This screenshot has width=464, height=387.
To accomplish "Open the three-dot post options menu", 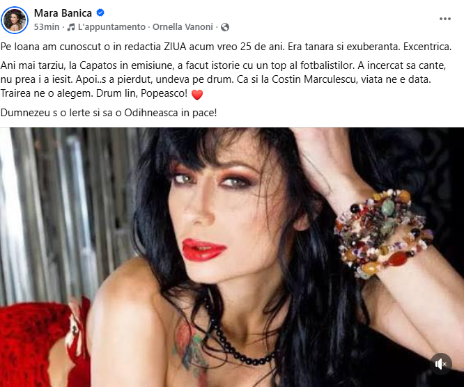I will 444,19.
